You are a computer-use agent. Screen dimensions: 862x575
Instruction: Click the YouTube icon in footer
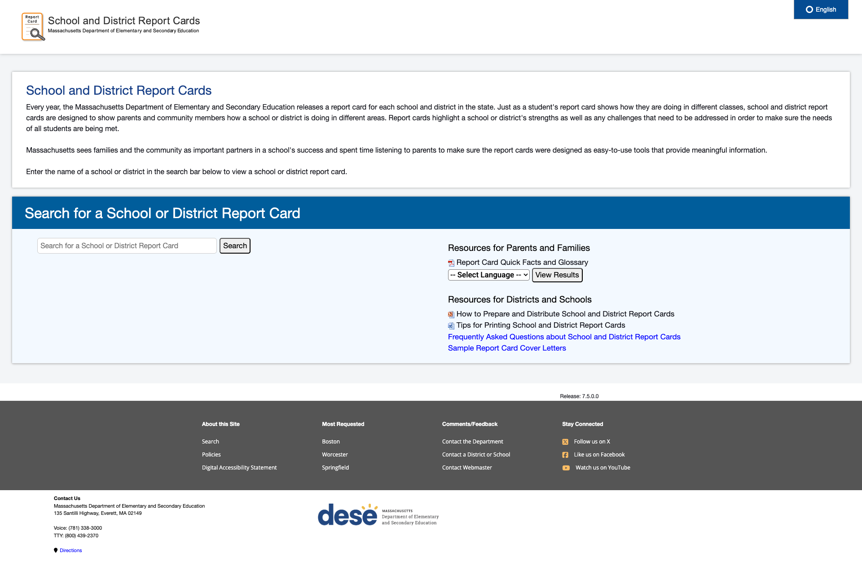[x=566, y=468]
